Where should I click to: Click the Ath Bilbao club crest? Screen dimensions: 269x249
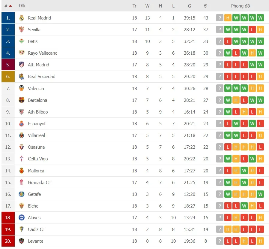click(x=21, y=112)
